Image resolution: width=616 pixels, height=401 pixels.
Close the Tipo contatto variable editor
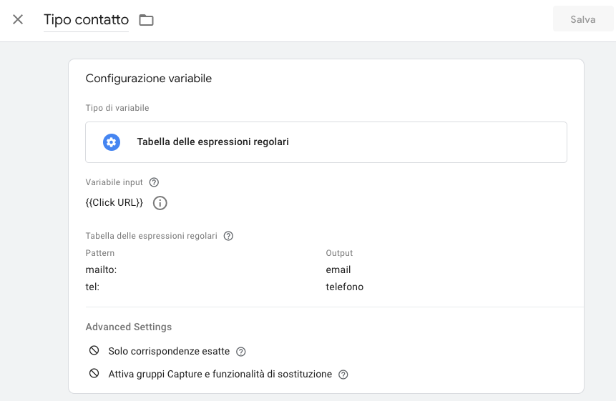coord(18,19)
